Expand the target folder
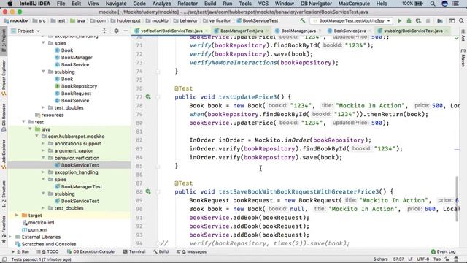 pyautogui.click(x=17, y=216)
